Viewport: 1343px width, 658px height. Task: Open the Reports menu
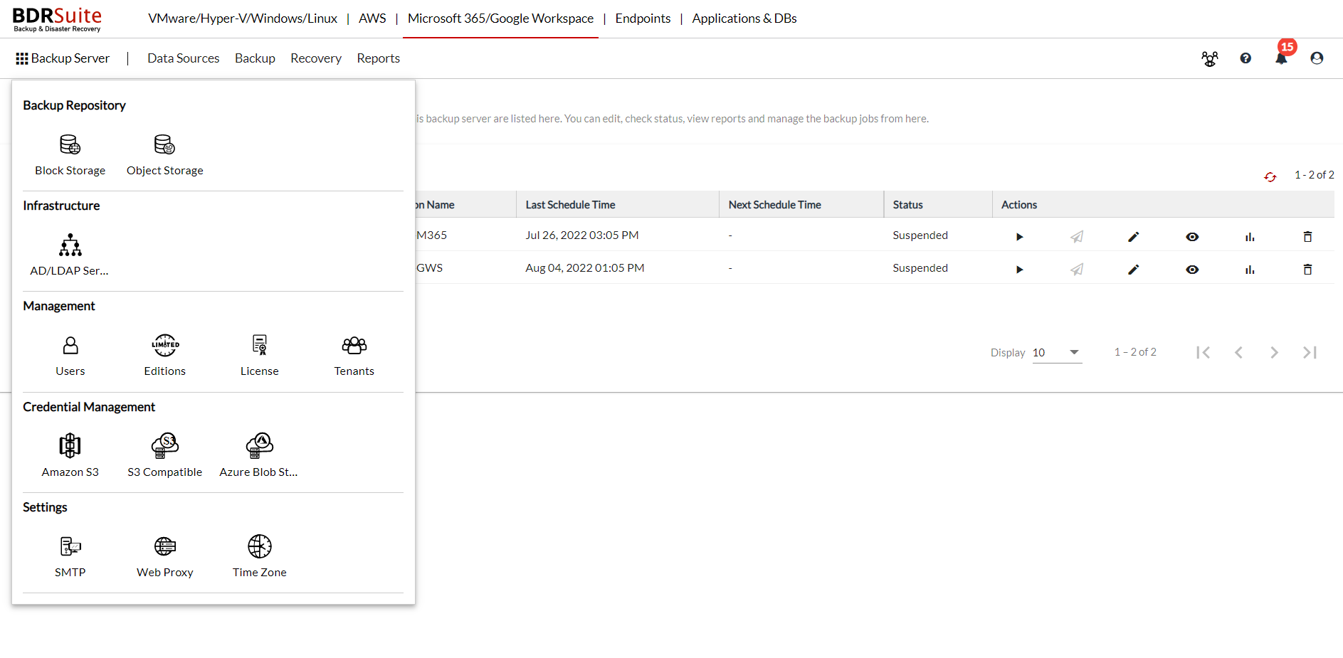click(378, 58)
